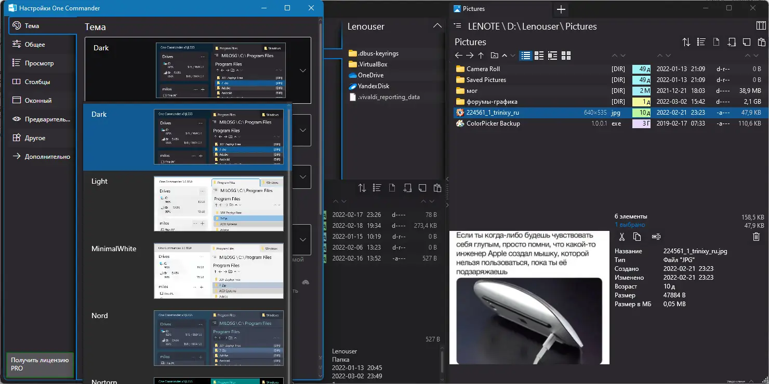The width and height of the screenshot is (769, 384).
Task: Open sort options in the Pictures pane toolbar
Action: pyautogui.click(x=686, y=42)
